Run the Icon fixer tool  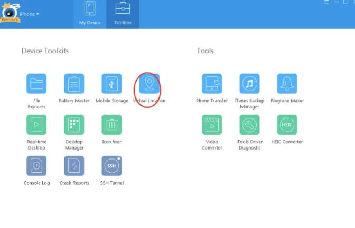coord(111,125)
